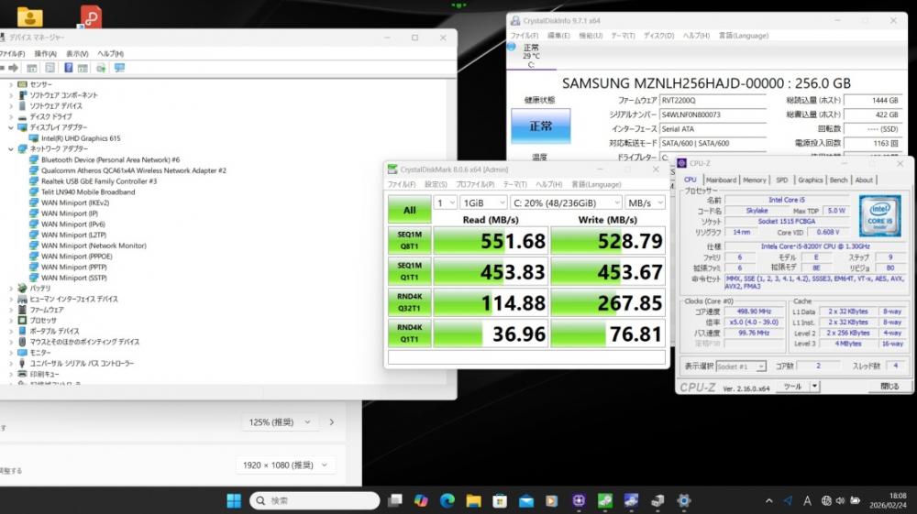917x514 pixels.
Task: Open File Explorer from the taskbar
Action: click(474, 500)
